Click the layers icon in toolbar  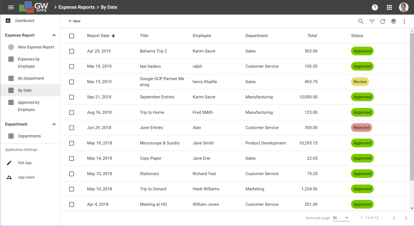point(393,22)
